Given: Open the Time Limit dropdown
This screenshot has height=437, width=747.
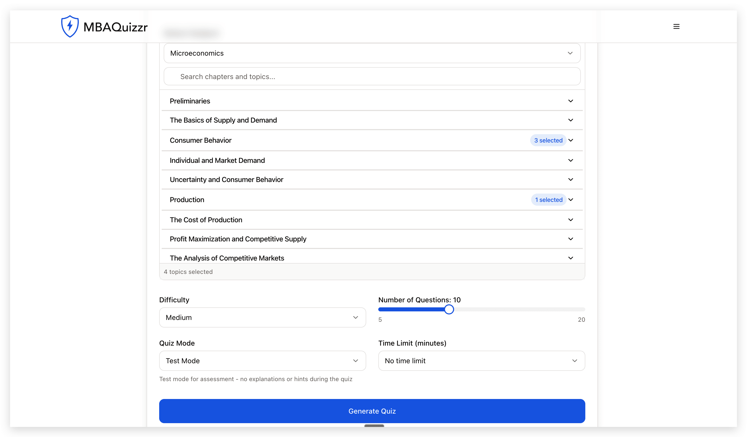Looking at the screenshot, I should (x=481, y=360).
